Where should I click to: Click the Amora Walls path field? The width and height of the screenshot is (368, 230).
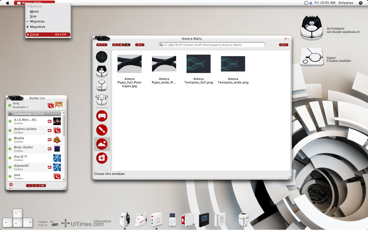click(212, 45)
